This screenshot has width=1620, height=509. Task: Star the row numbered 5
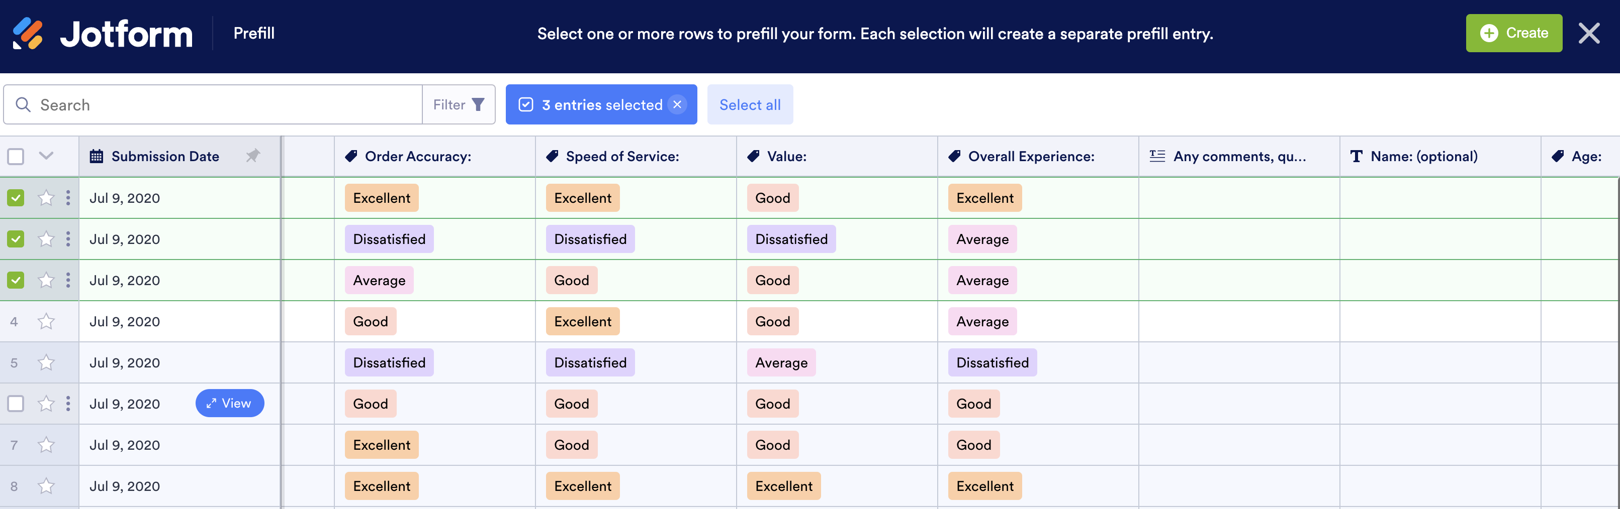pyautogui.click(x=46, y=363)
